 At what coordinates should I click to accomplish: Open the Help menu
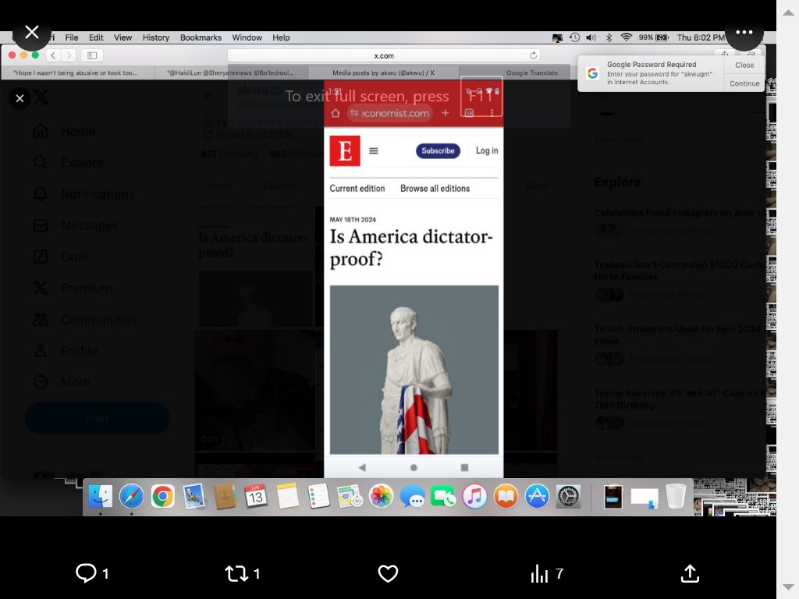point(281,37)
